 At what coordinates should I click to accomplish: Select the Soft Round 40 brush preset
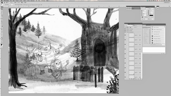[158, 32]
